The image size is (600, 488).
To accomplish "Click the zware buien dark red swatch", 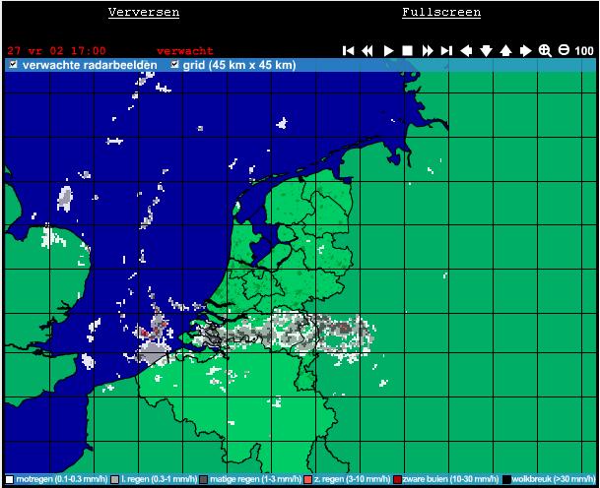I will (398, 479).
